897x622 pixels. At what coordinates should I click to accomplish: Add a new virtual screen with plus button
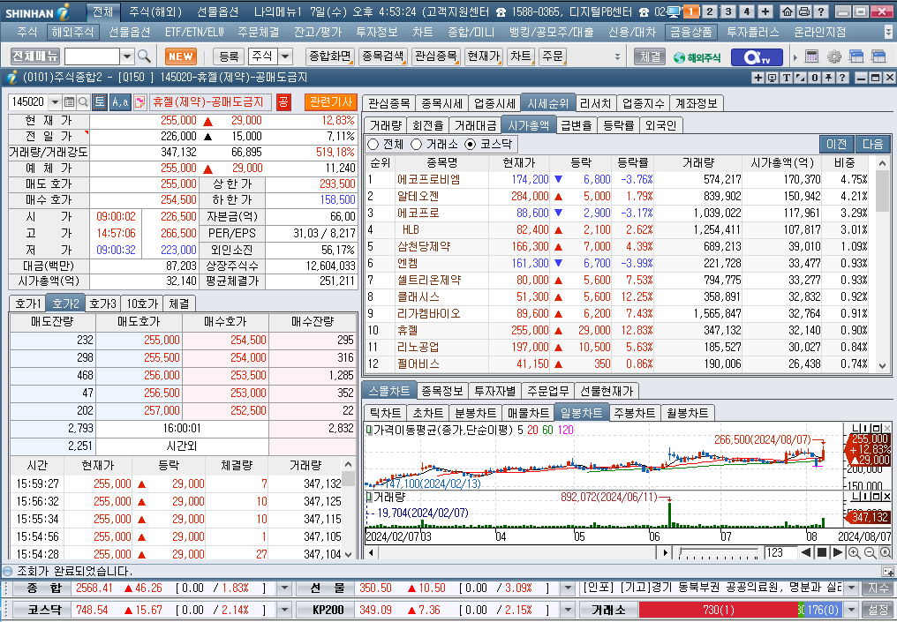[x=765, y=11]
